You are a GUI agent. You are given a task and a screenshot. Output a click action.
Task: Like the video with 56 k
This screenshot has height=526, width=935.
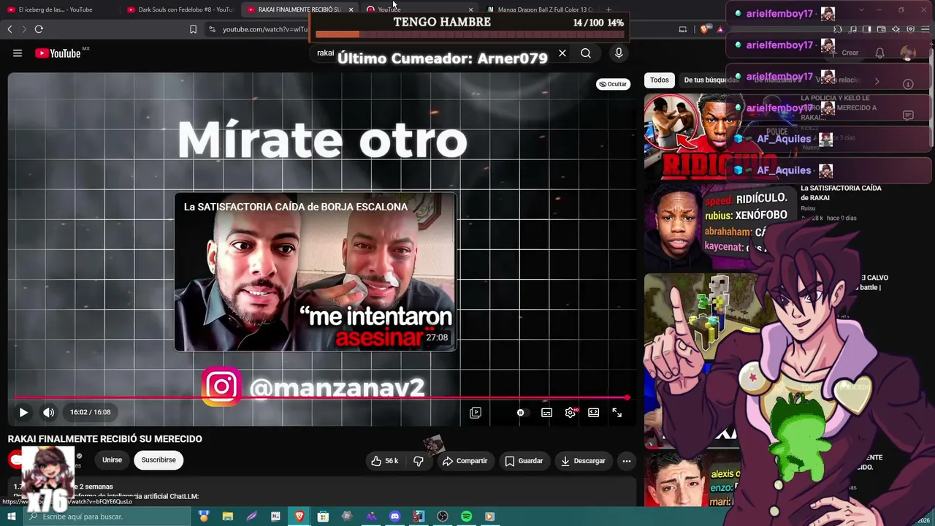(384, 461)
